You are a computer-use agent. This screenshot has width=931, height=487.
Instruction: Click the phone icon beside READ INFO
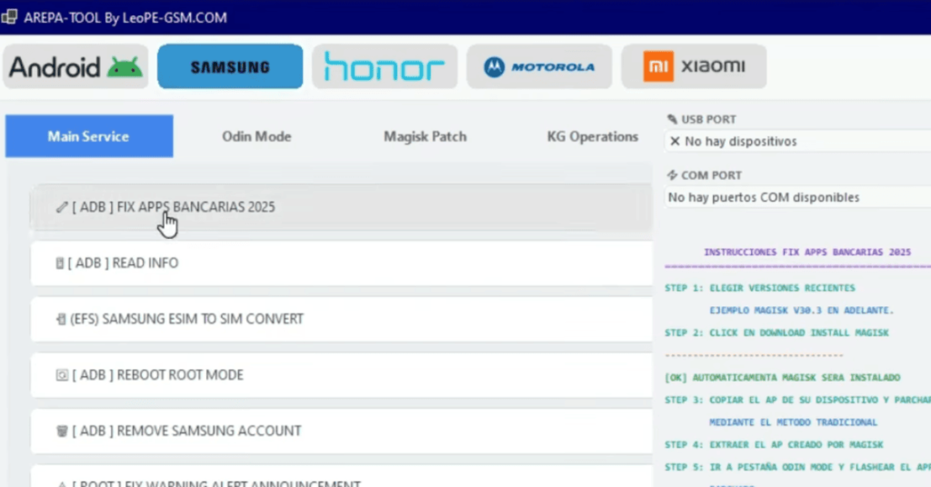coord(59,263)
